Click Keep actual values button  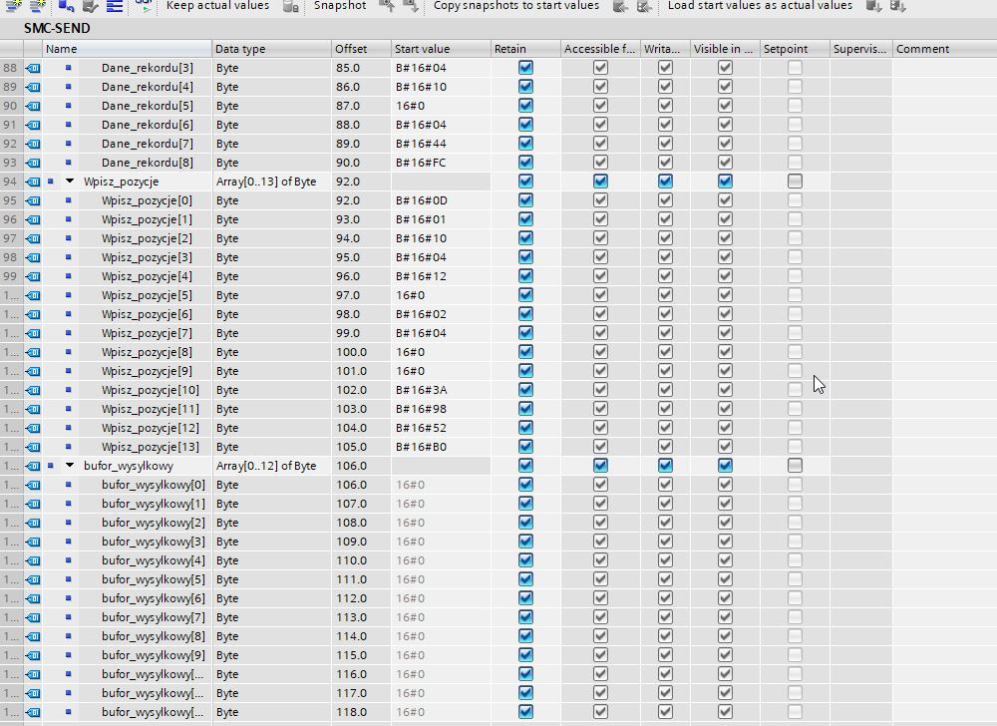[217, 6]
